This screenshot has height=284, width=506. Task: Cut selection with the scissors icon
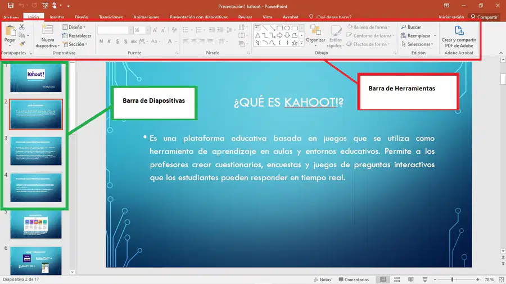pos(22,27)
